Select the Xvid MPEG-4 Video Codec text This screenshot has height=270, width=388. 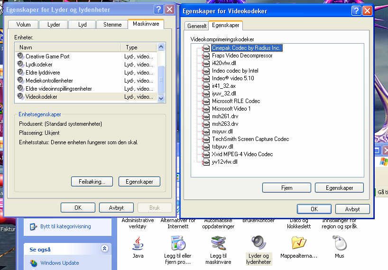pos(242,154)
